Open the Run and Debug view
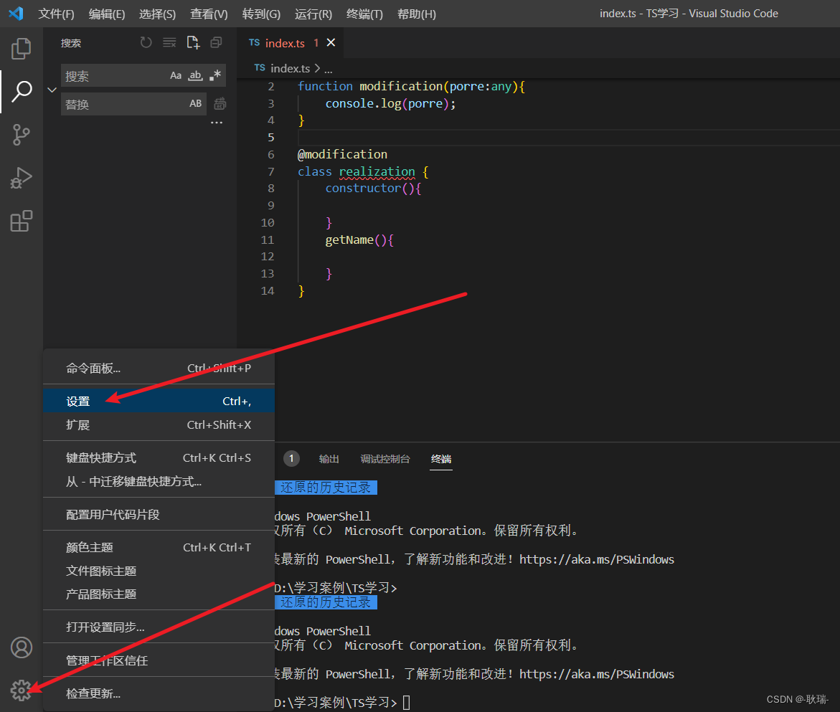Screen dimensions: 840x712 [x=21, y=178]
